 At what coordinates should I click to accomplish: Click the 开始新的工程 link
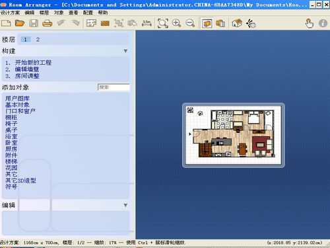[x=33, y=63]
